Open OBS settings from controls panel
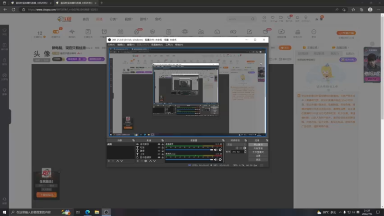 pyautogui.click(x=258, y=156)
